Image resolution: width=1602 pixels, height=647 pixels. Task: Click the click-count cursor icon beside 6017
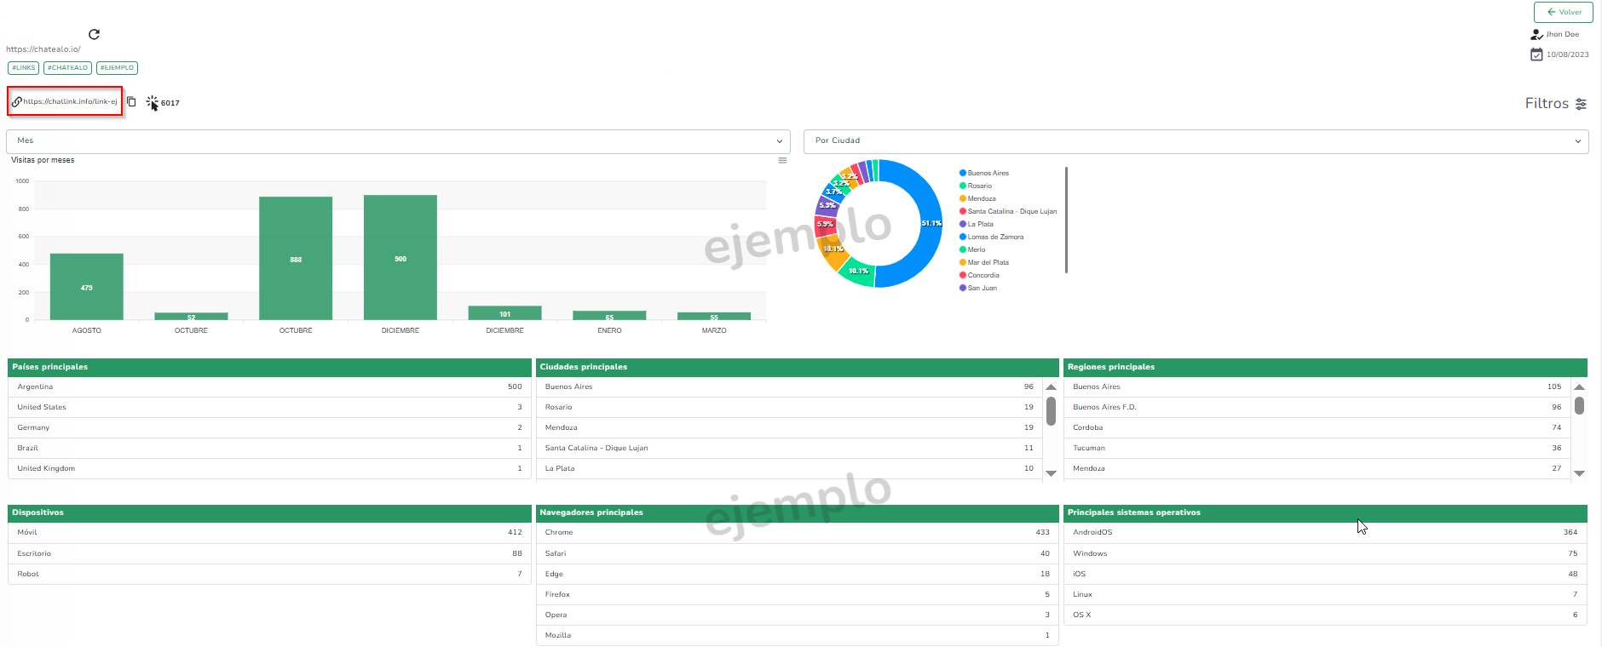[x=152, y=102]
